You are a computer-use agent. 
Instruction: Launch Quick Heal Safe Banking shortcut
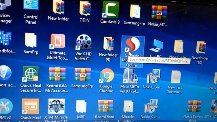[31, 110]
